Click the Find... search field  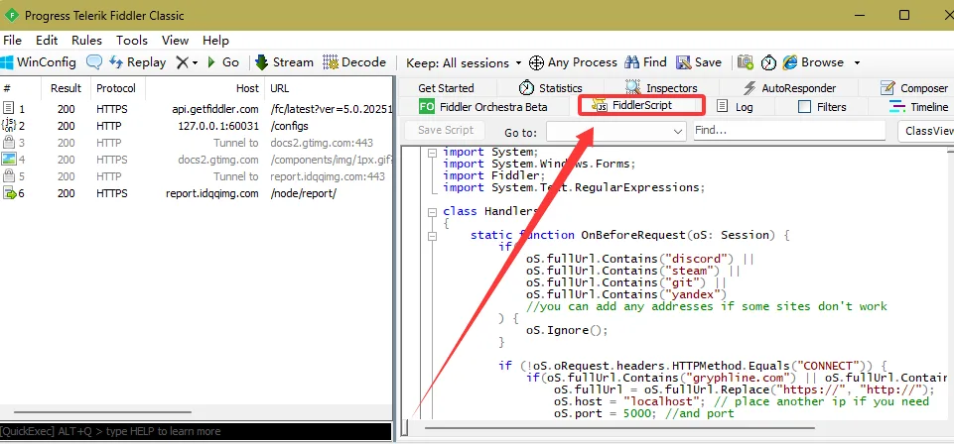(789, 131)
